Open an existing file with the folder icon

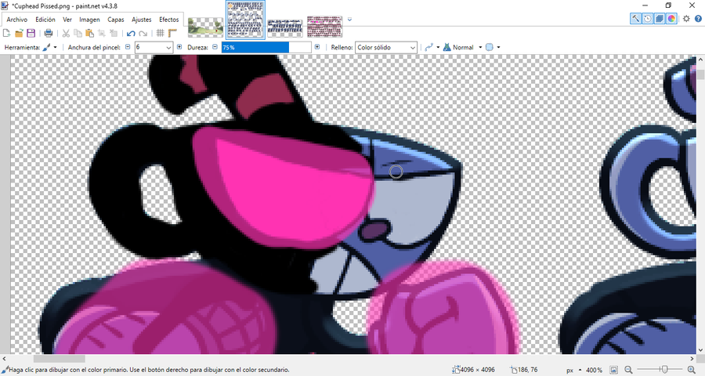[x=19, y=33]
